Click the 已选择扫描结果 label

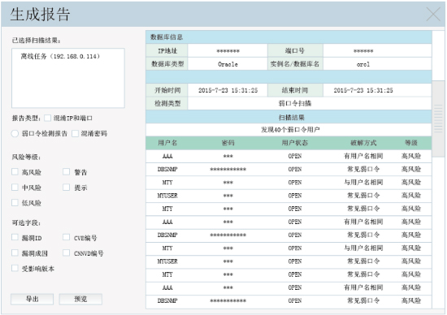click(36, 41)
